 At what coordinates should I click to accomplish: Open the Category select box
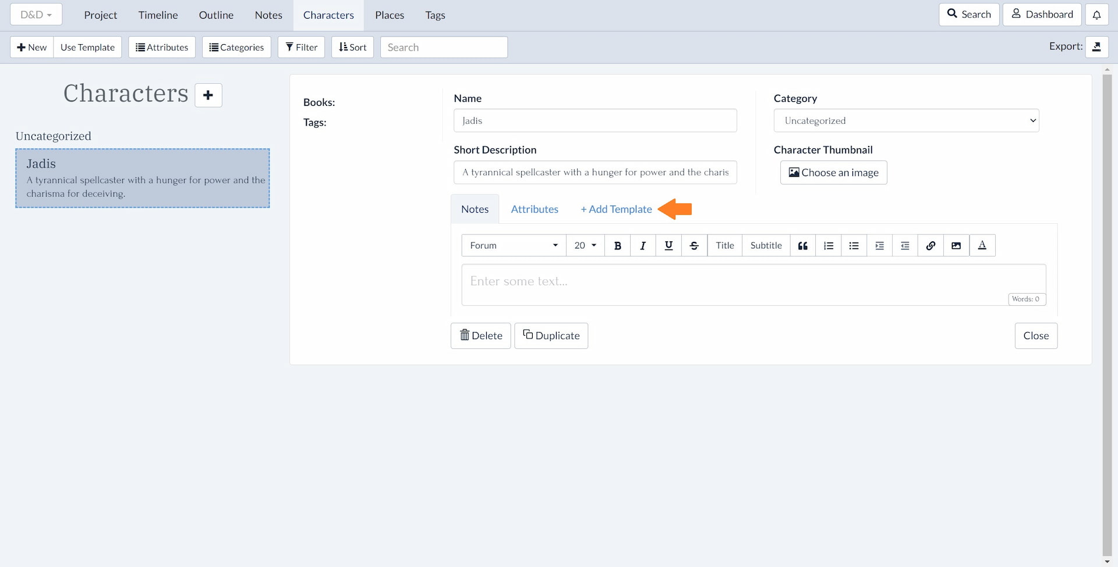click(x=906, y=120)
